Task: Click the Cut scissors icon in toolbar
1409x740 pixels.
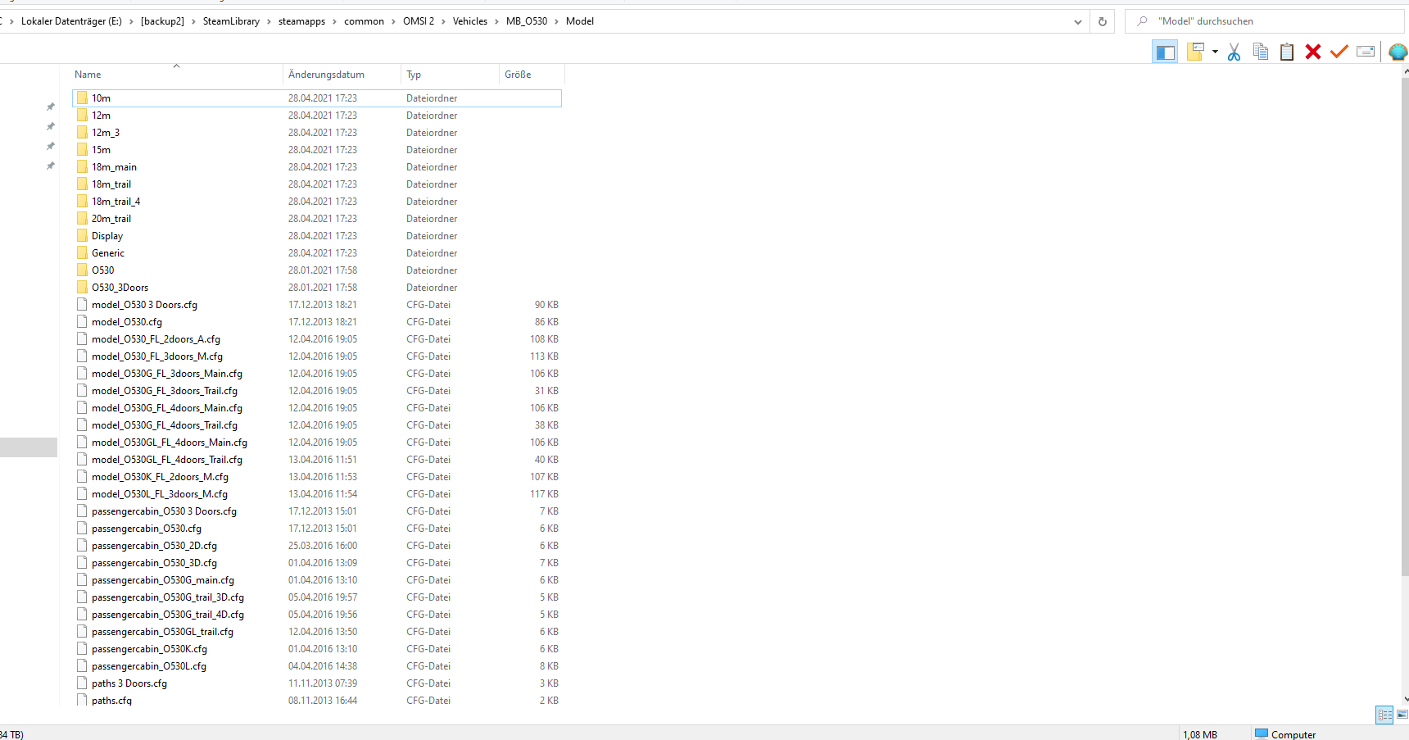Action: (x=1234, y=52)
